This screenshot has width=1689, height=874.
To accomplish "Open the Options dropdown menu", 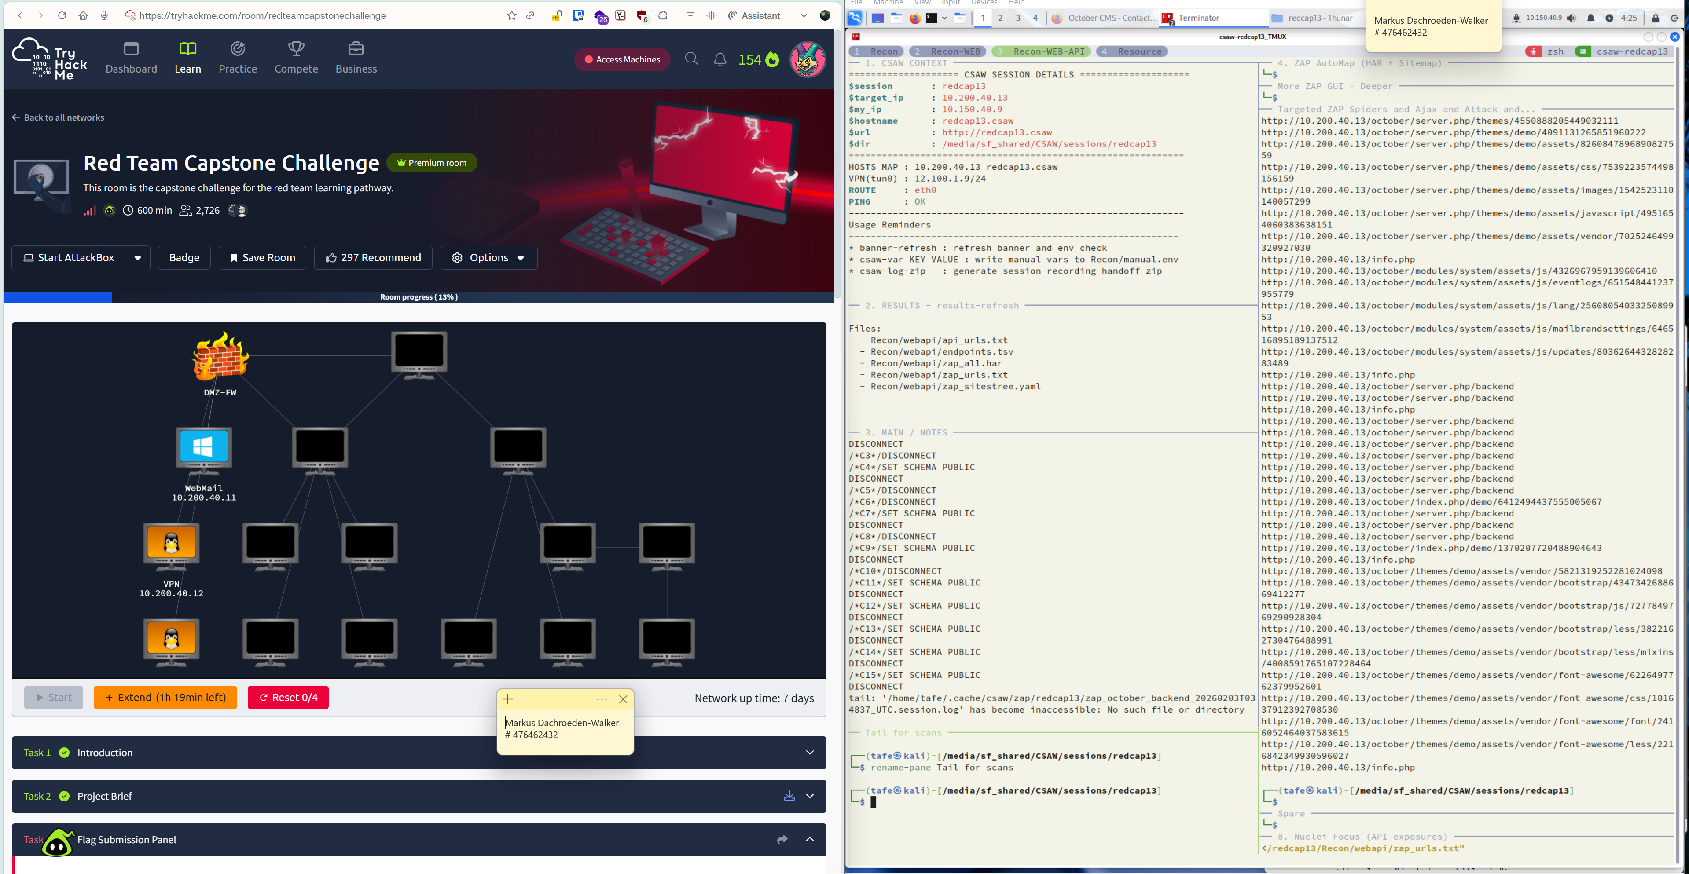I will click(489, 257).
